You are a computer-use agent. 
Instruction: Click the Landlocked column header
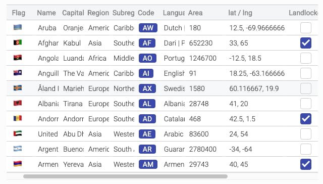[x=303, y=13]
